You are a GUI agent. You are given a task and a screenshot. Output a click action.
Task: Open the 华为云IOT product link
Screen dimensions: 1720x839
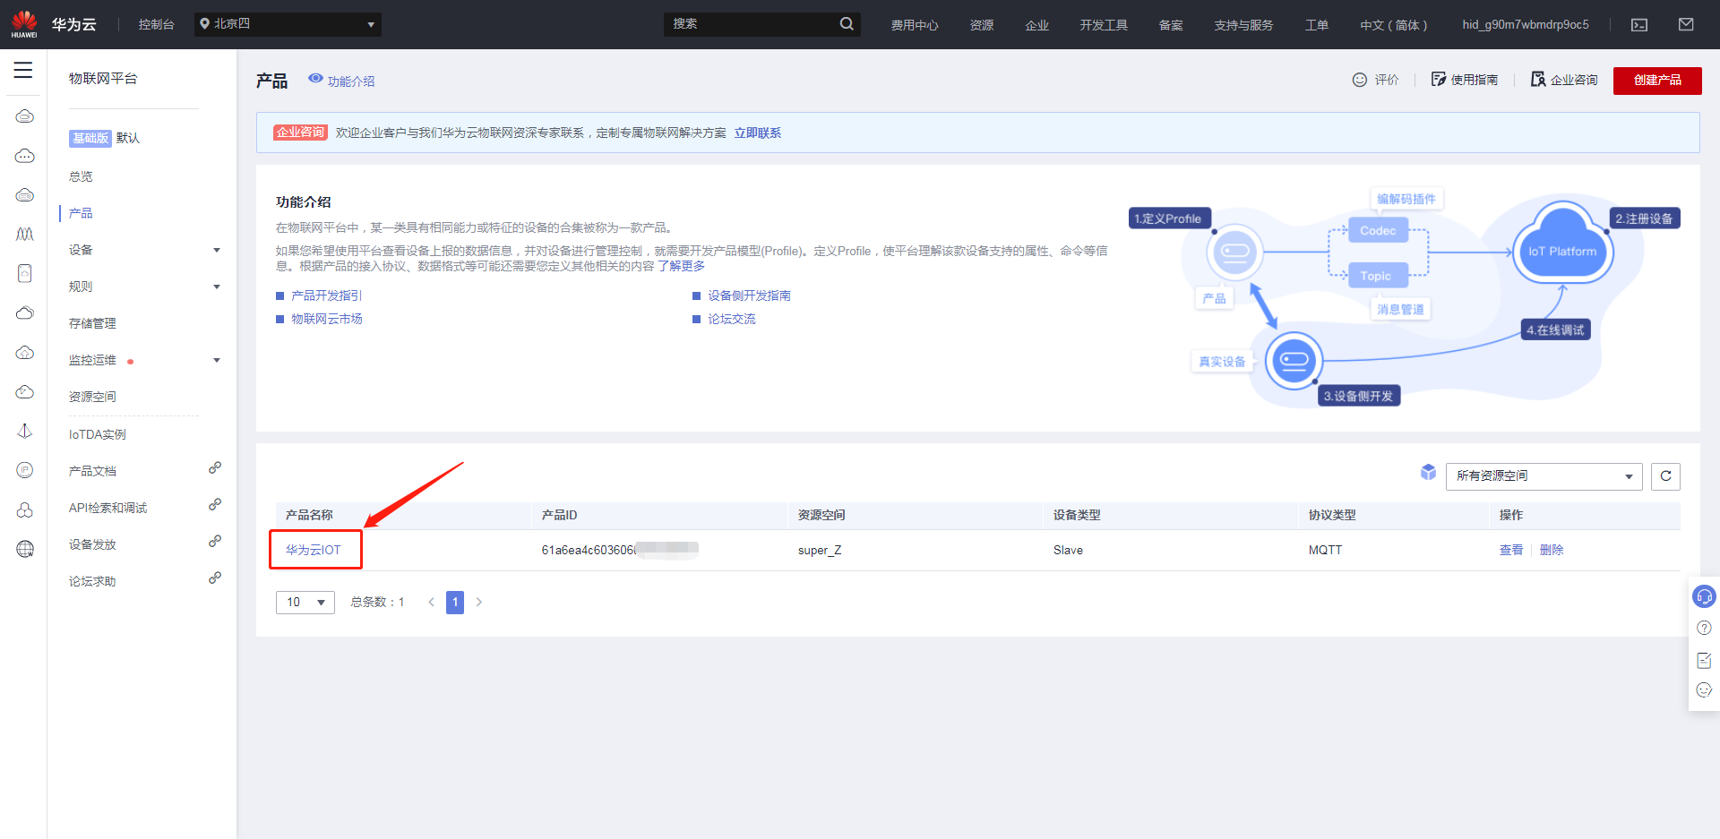tap(313, 550)
